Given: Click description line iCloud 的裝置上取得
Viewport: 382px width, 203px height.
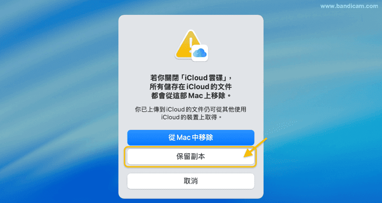Looking at the screenshot, I should point(191,117).
